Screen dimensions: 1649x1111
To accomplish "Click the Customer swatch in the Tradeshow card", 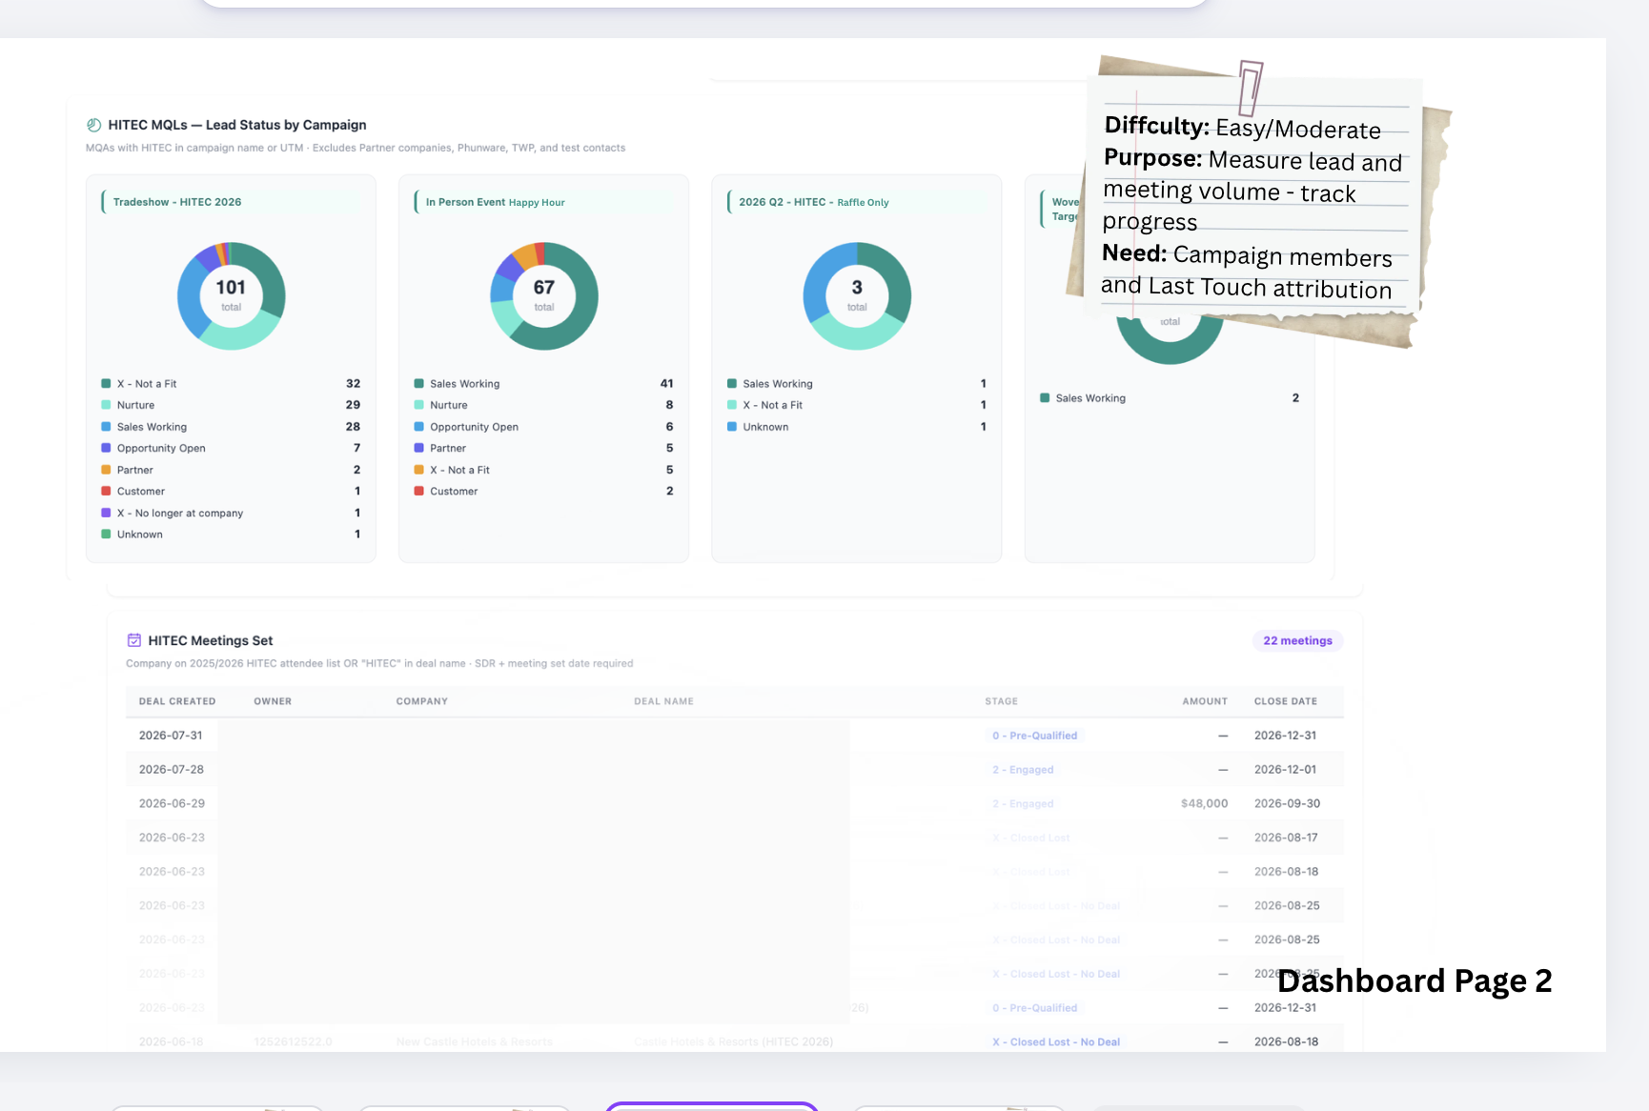I will [x=106, y=492].
